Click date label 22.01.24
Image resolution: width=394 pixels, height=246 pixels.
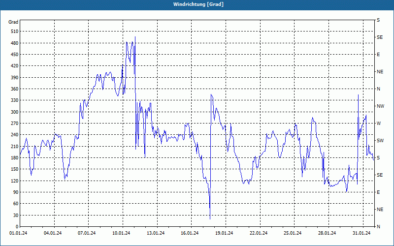259,233
